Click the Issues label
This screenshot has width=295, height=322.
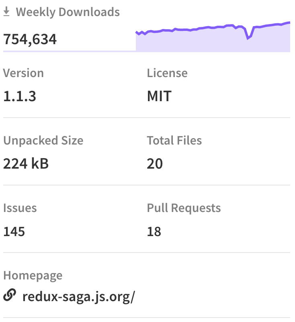pyautogui.click(x=20, y=208)
